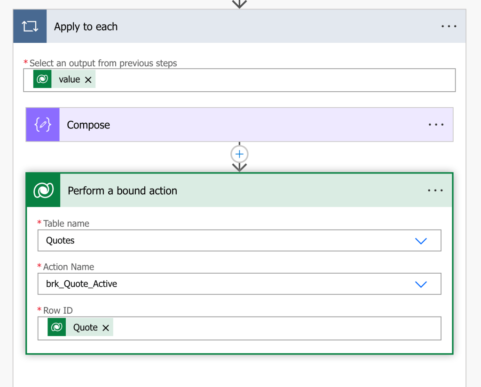The width and height of the screenshot is (481, 387).
Task: Open the Compose ellipsis menu
Action: (435, 125)
